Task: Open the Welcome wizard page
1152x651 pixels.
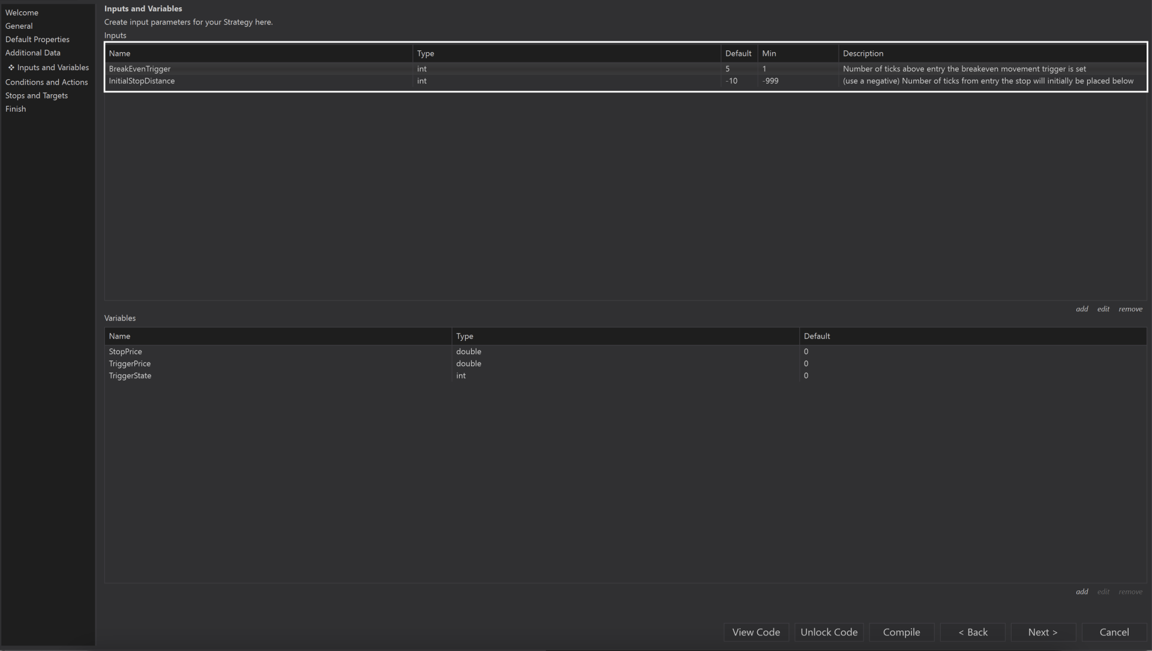Action: pos(22,13)
